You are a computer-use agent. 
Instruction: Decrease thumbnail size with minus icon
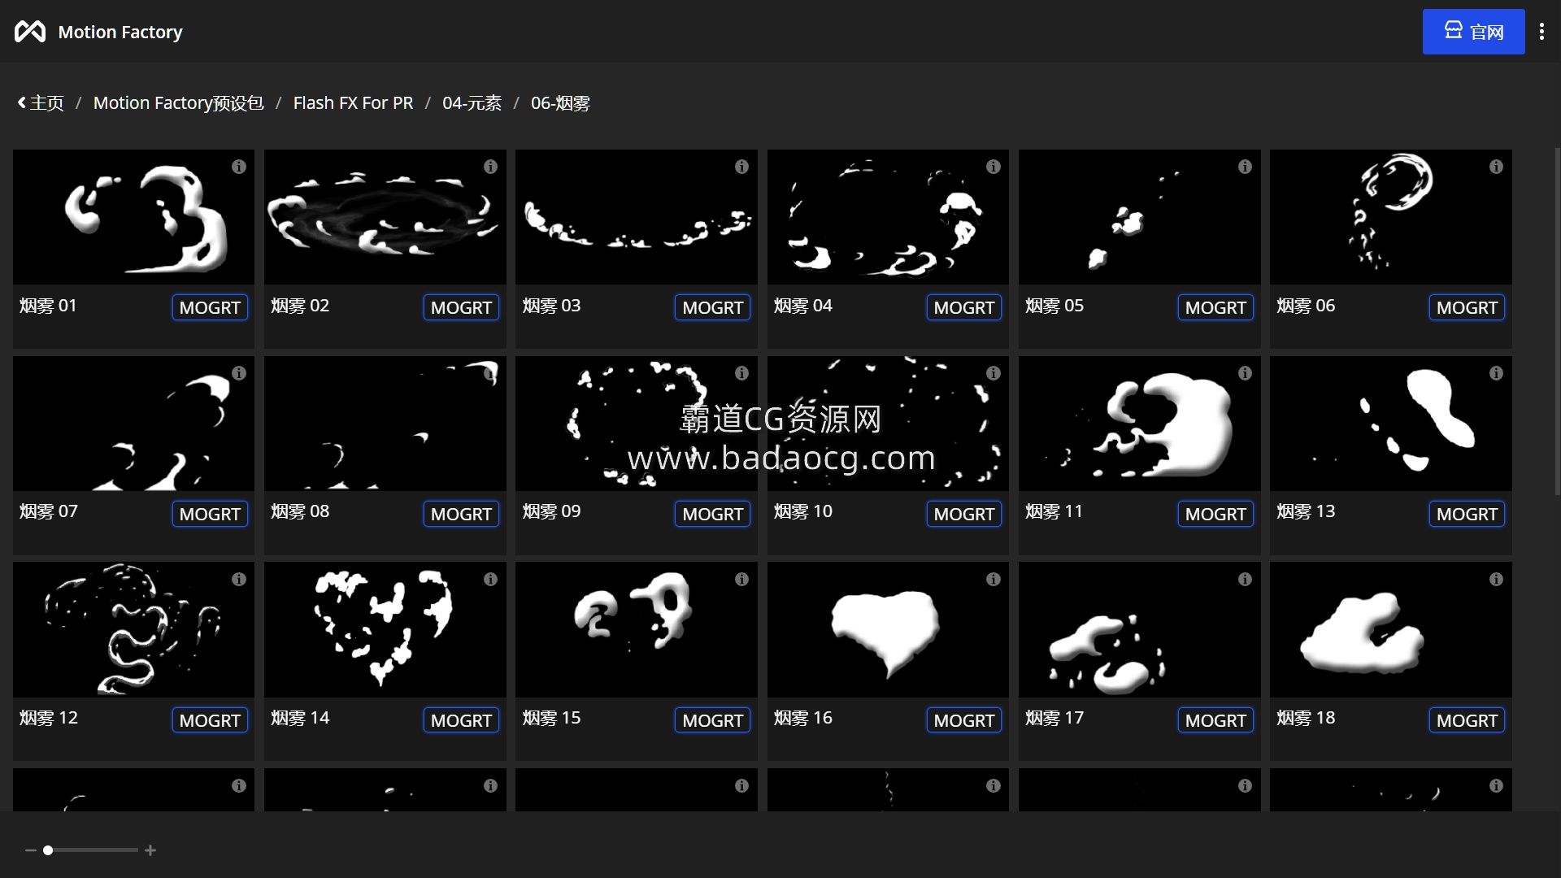point(30,850)
